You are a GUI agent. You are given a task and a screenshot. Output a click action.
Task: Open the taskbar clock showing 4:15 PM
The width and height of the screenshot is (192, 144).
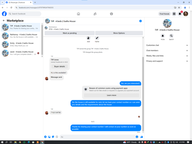182,142
